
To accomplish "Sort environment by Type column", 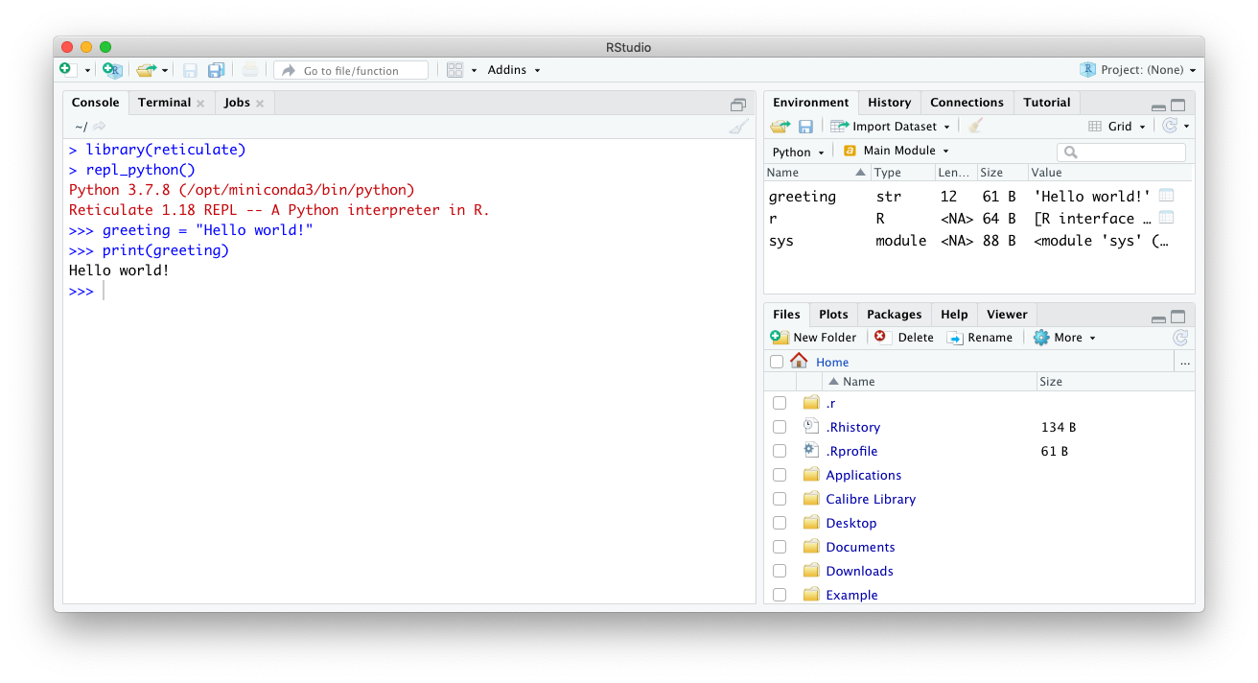I will pos(903,173).
